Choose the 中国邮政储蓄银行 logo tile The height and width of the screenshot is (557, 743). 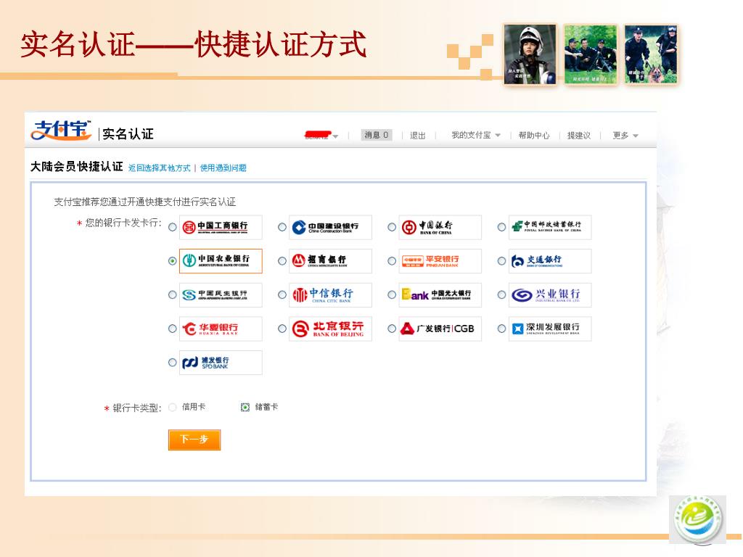click(x=550, y=227)
